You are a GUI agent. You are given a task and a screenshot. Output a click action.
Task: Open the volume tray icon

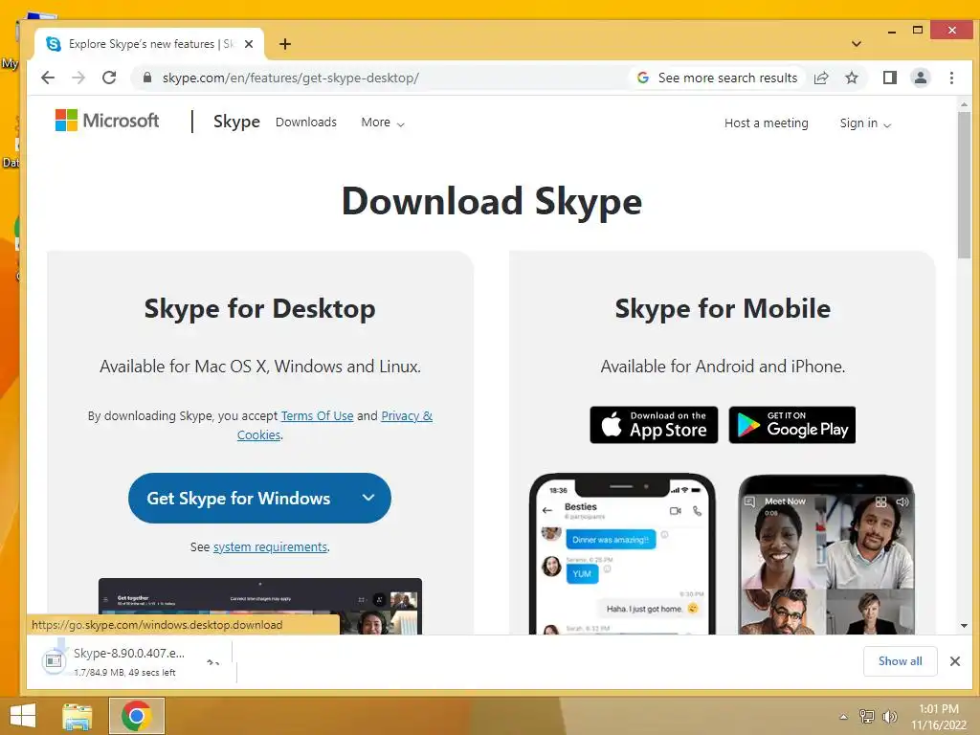[889, 716]
